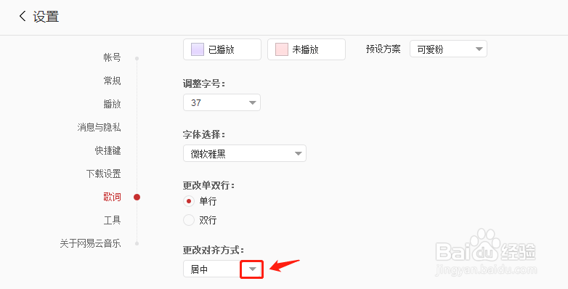Screen dimensions: 568x289
Task: Go to 帐号 settings section
Action: tap(112, 57)
